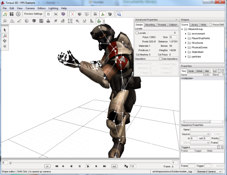Open the Standard Camera dropdown
Screen dimensions: 227x175
click(x=210, y=171)
